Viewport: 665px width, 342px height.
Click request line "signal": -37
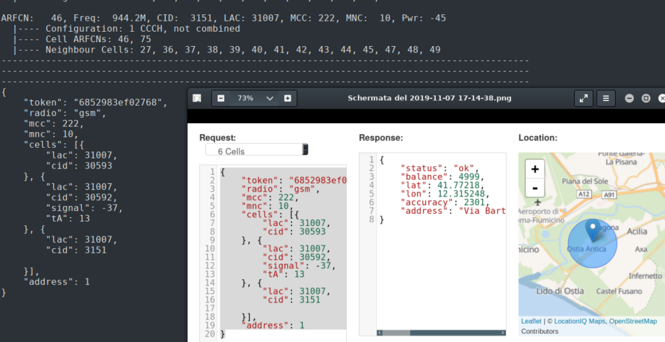click(x=299, y=266)
